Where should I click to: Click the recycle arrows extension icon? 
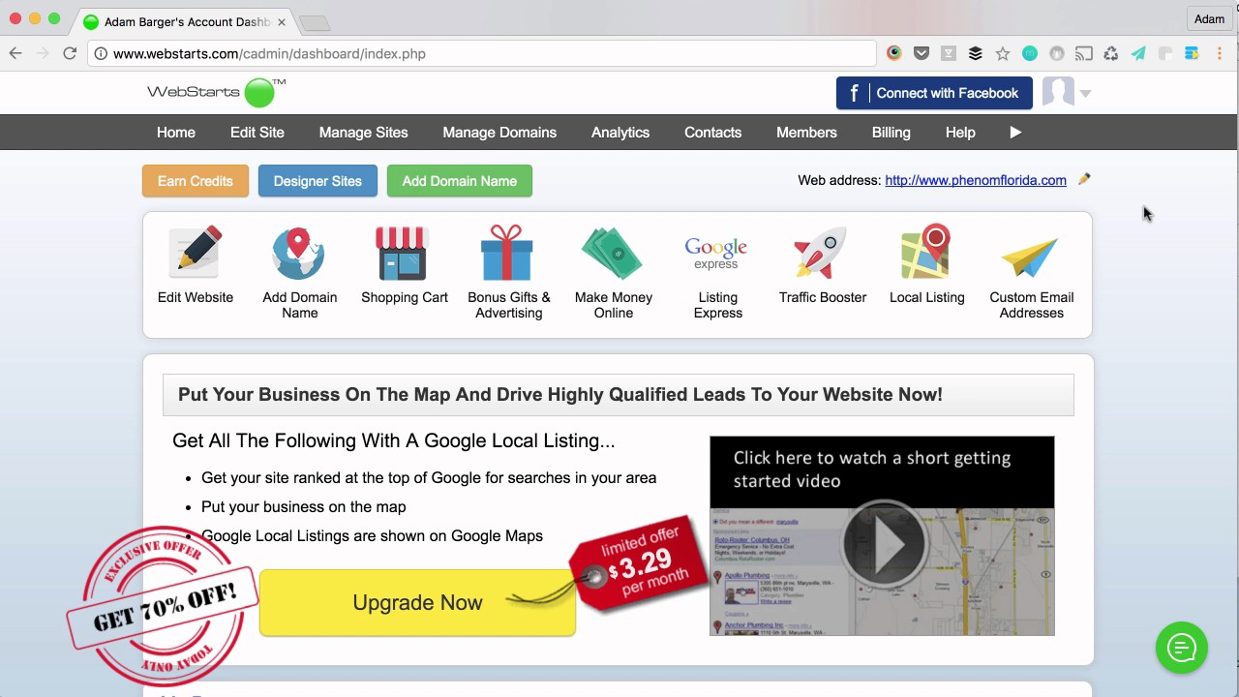pos(1111,54)
